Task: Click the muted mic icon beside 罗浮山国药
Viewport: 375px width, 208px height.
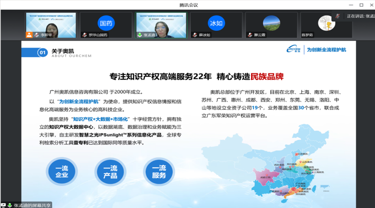Action: coord(85,35)
